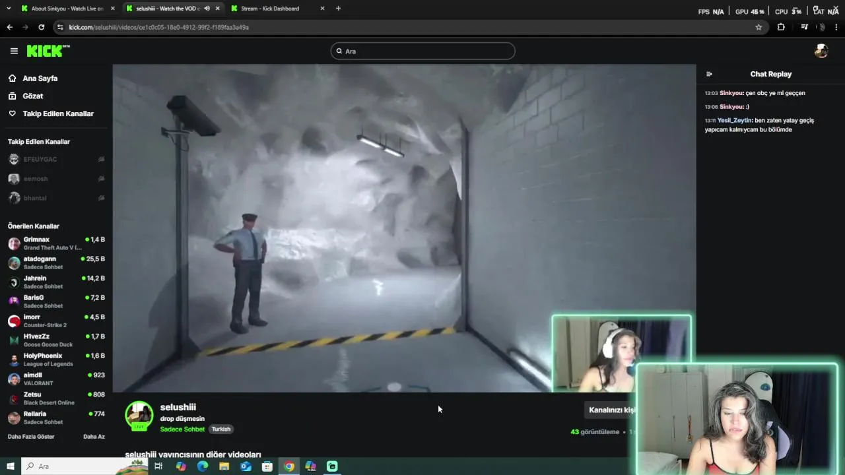Open Copilot from the taskbar

(181, 466)
